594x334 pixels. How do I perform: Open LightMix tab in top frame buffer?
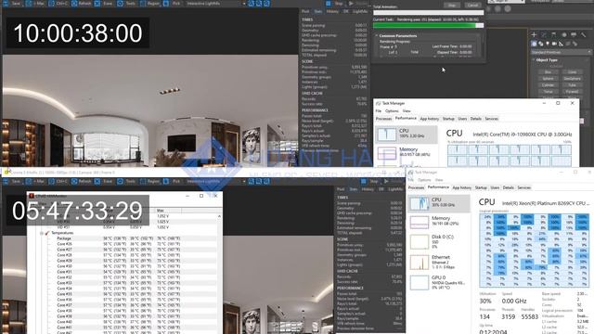[x=360, y=12]
